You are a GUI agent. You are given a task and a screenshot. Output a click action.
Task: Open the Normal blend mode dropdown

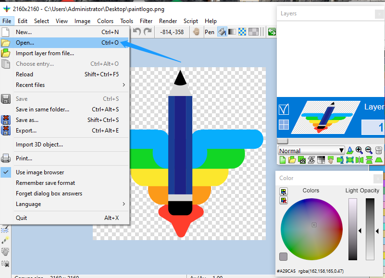click(x=311, y=151)
